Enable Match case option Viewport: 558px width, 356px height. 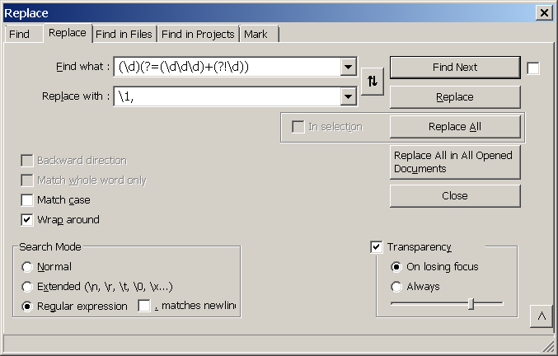click(x=27, y=200)
